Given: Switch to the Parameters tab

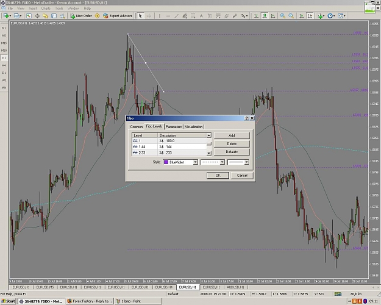Looking at the screenshot, I should point(174,127).
